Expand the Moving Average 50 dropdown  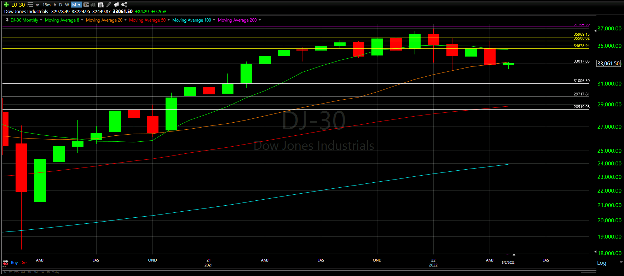pyautogui.click(x=169, y=20)
